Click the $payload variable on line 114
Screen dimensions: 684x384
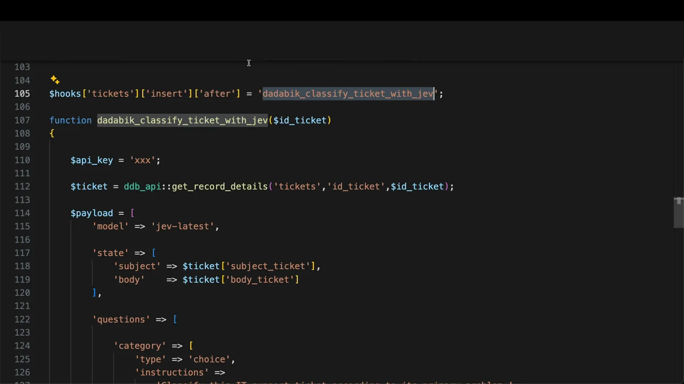click(x=92, y=213)
